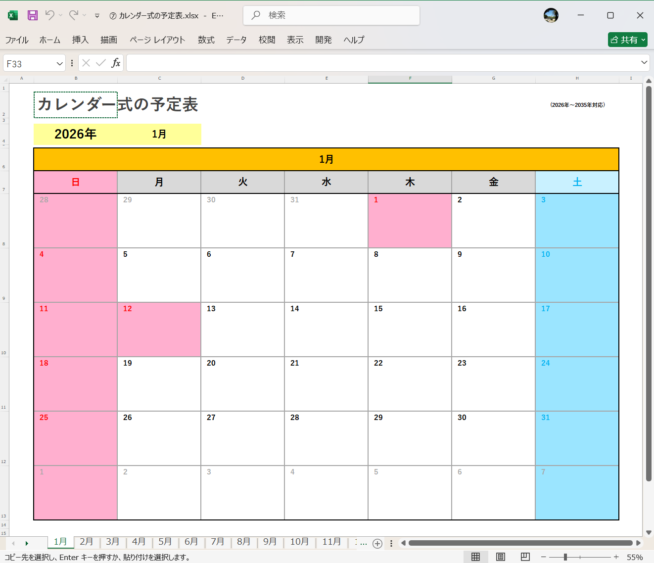Screen dimensions: 654x563
Task: Click the Undo icon
Action: coord(50,15)
